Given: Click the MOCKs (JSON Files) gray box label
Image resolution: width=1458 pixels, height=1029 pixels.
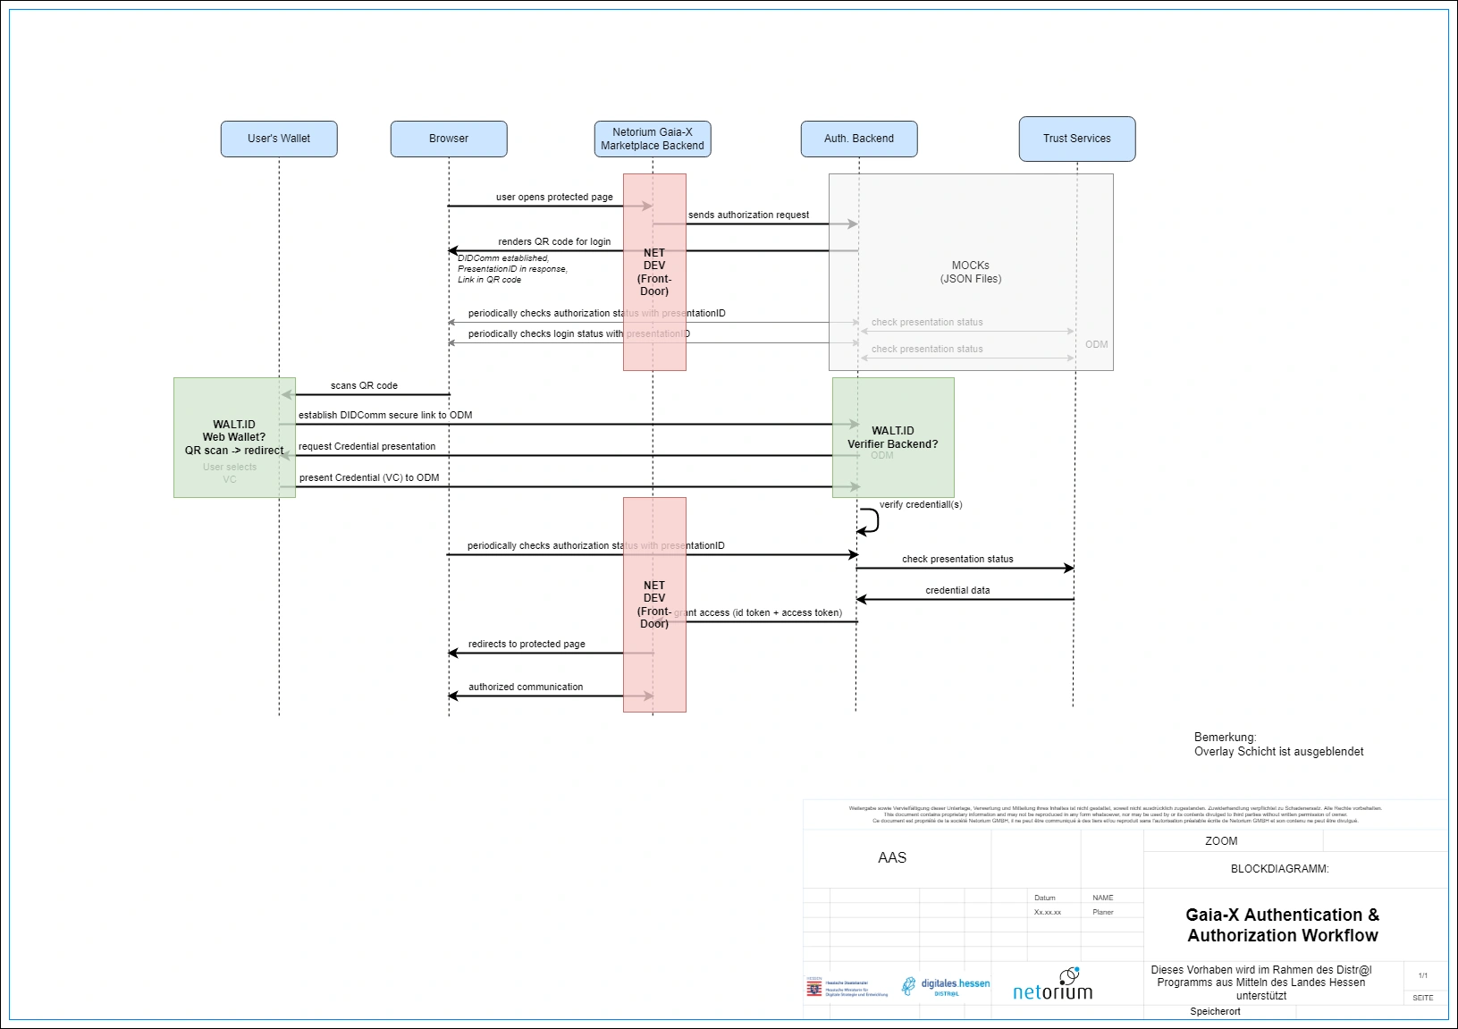Looking at the screenshot, I should pyautogui.click(x=971, y=272).
